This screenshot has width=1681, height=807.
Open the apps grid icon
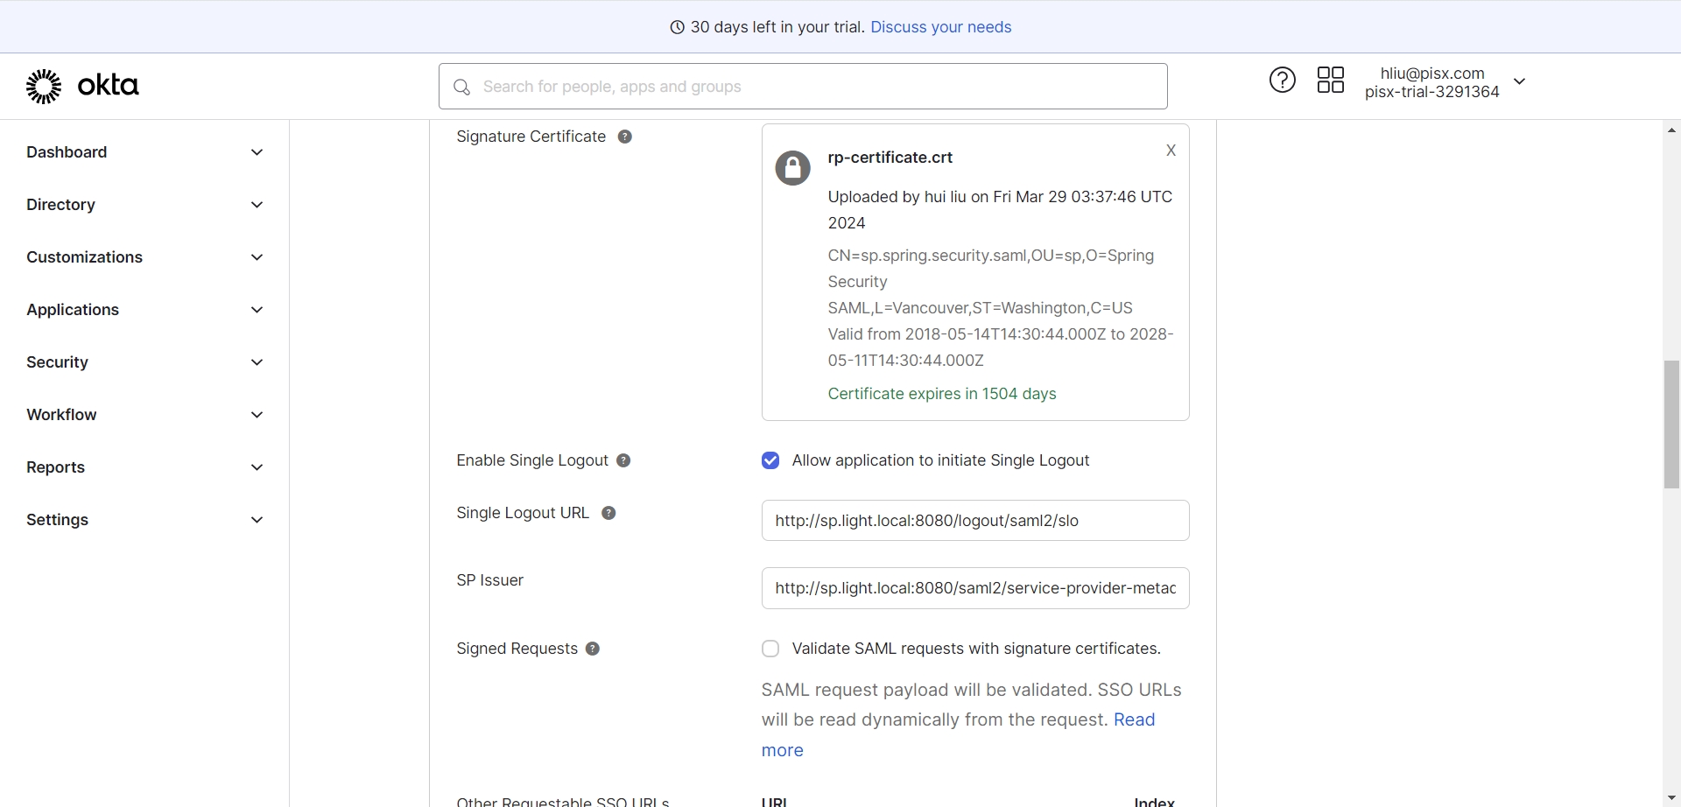coord(1330,81)
